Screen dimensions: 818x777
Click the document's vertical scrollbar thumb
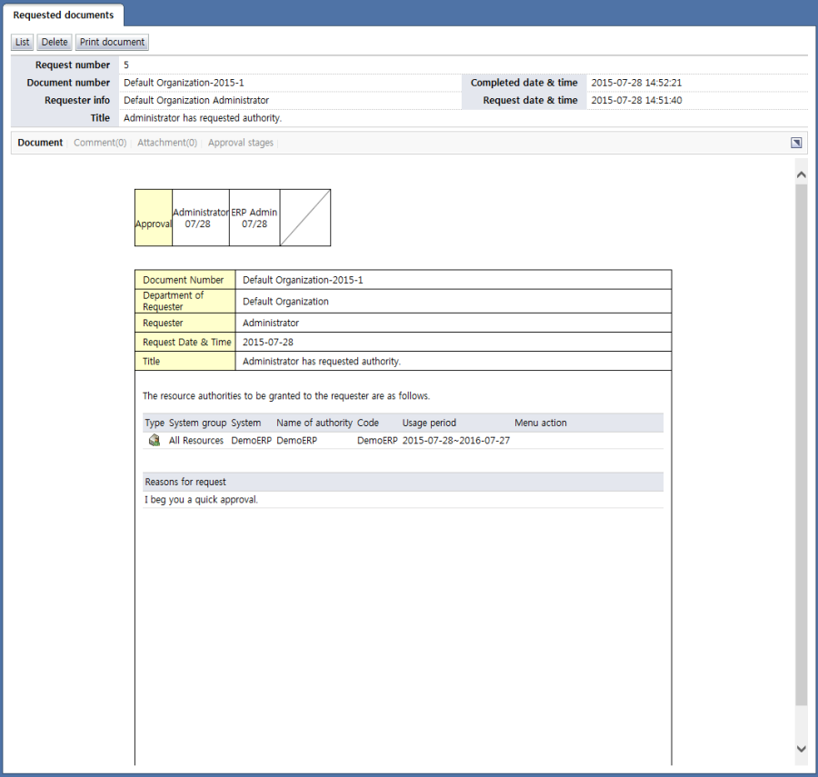[x=801, y=445]
